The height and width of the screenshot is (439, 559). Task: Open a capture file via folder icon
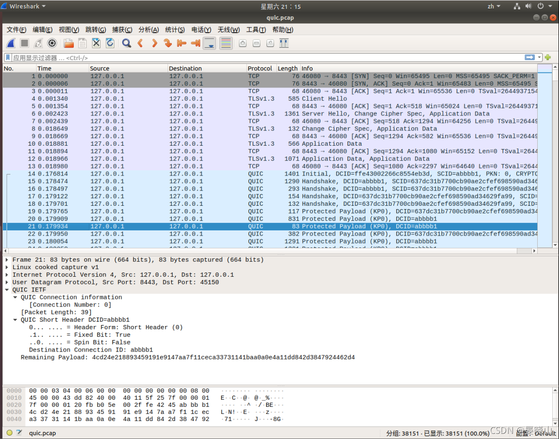pyautogui.click(x=69, y=44)
